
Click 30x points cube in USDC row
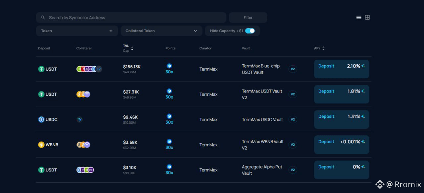[x=169, y=116]
